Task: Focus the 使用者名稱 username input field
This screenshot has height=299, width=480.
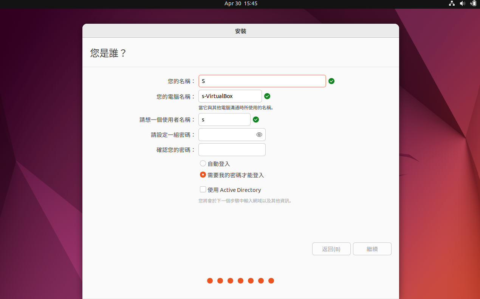Action: 225,120
